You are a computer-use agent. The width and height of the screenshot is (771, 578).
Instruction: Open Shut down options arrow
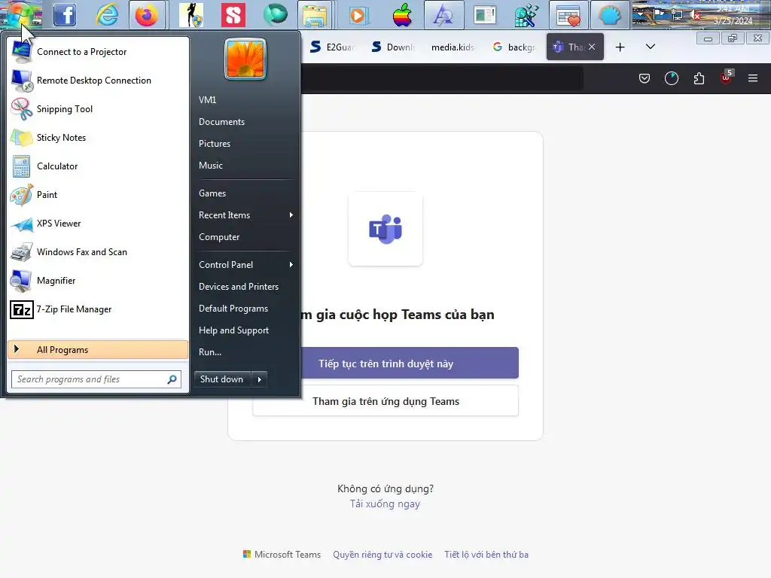(x=259, y=379)
